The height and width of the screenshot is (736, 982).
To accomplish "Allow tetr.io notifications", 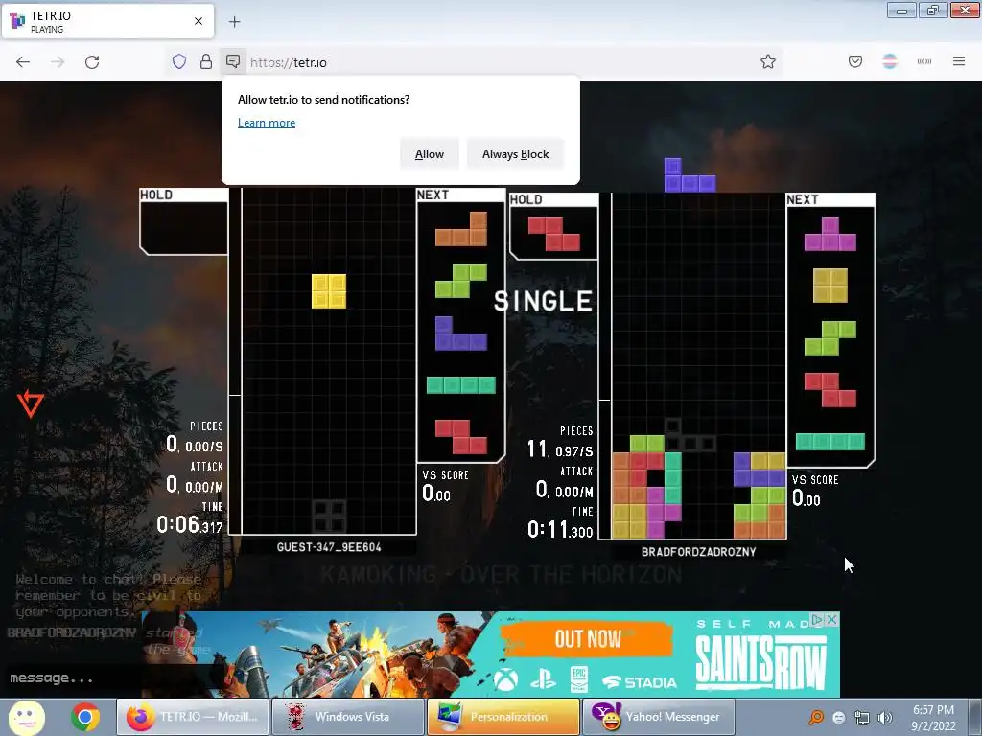I will tap(430, 154).
